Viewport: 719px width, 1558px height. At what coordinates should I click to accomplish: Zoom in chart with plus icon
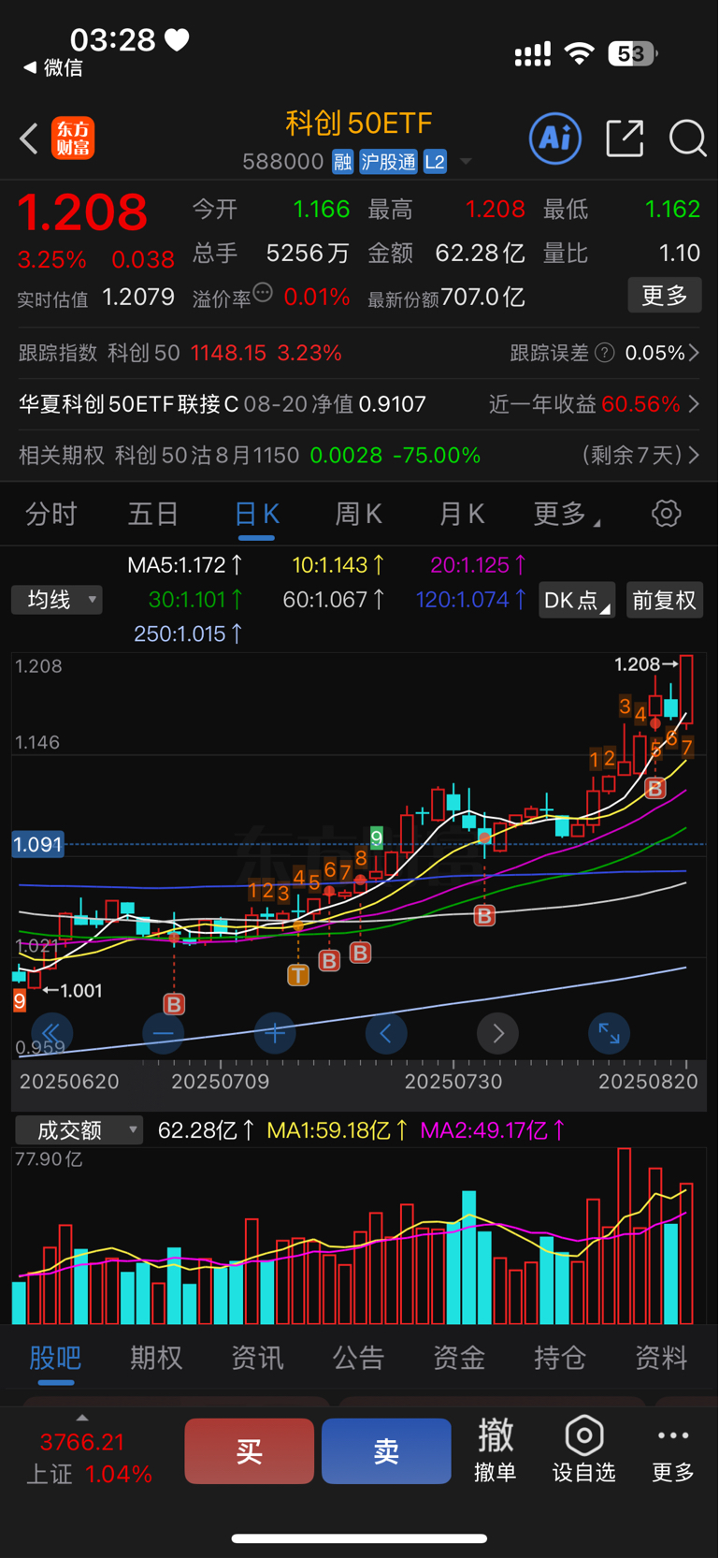(x=275, y=1034)
